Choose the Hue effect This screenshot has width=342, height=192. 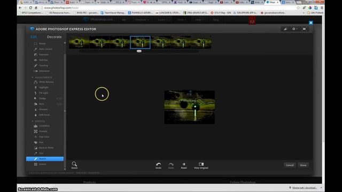pos(39,142)
